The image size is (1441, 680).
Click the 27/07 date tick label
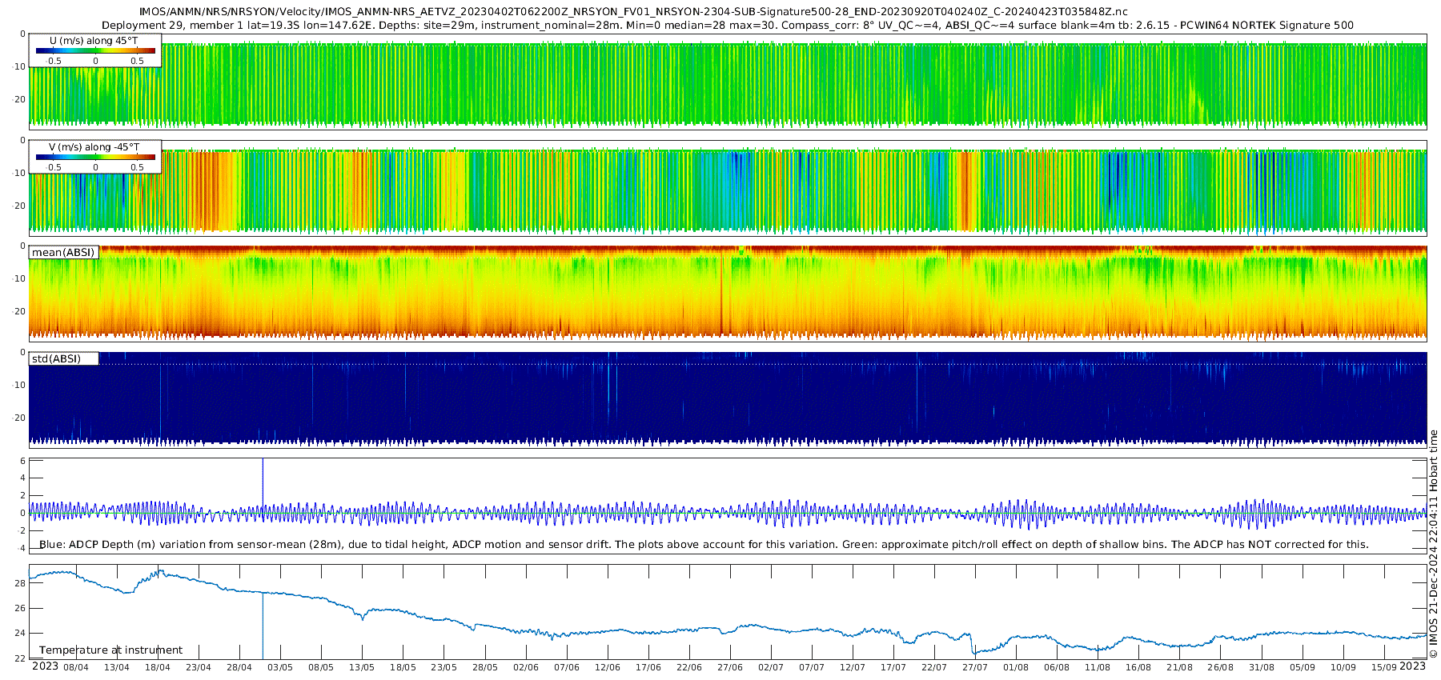[975, 667]
